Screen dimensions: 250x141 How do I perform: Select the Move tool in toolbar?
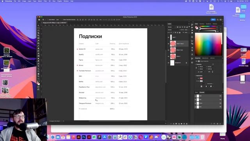[38, 25]
